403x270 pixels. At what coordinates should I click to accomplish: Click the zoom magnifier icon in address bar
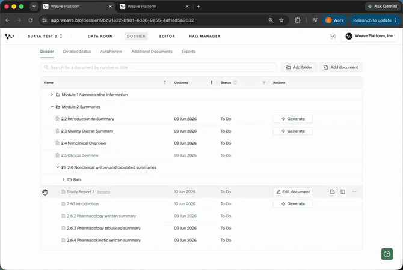[x=271, y=20]
